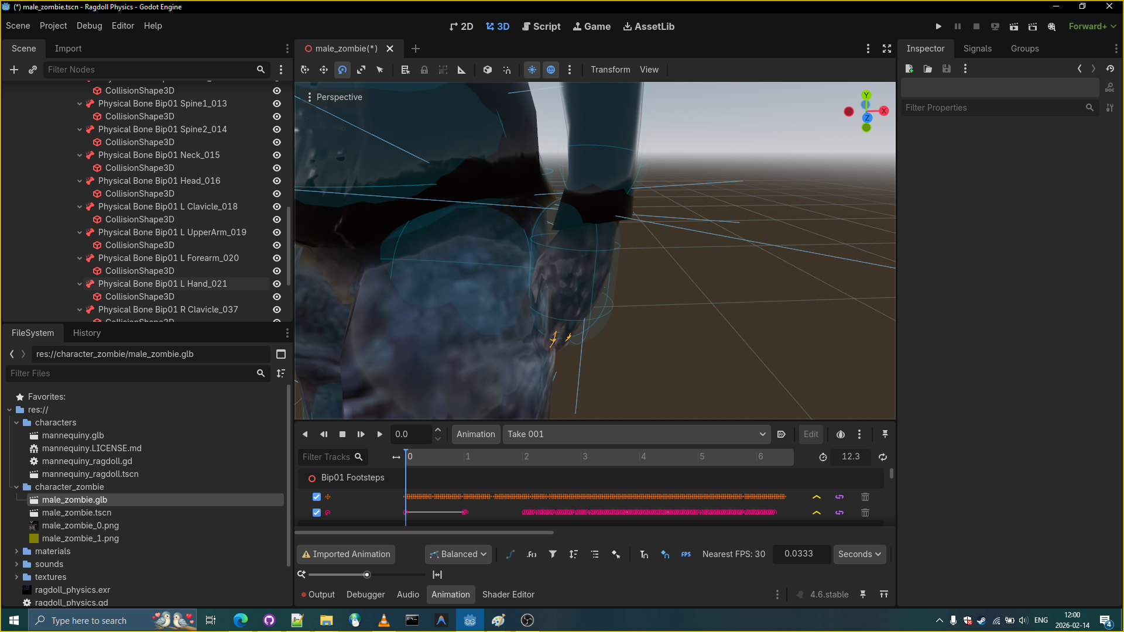The width and height of the screenshot is (1124, 632).
Task: Open the Seconds snap unit dropdown
Action: coord(859,554)
